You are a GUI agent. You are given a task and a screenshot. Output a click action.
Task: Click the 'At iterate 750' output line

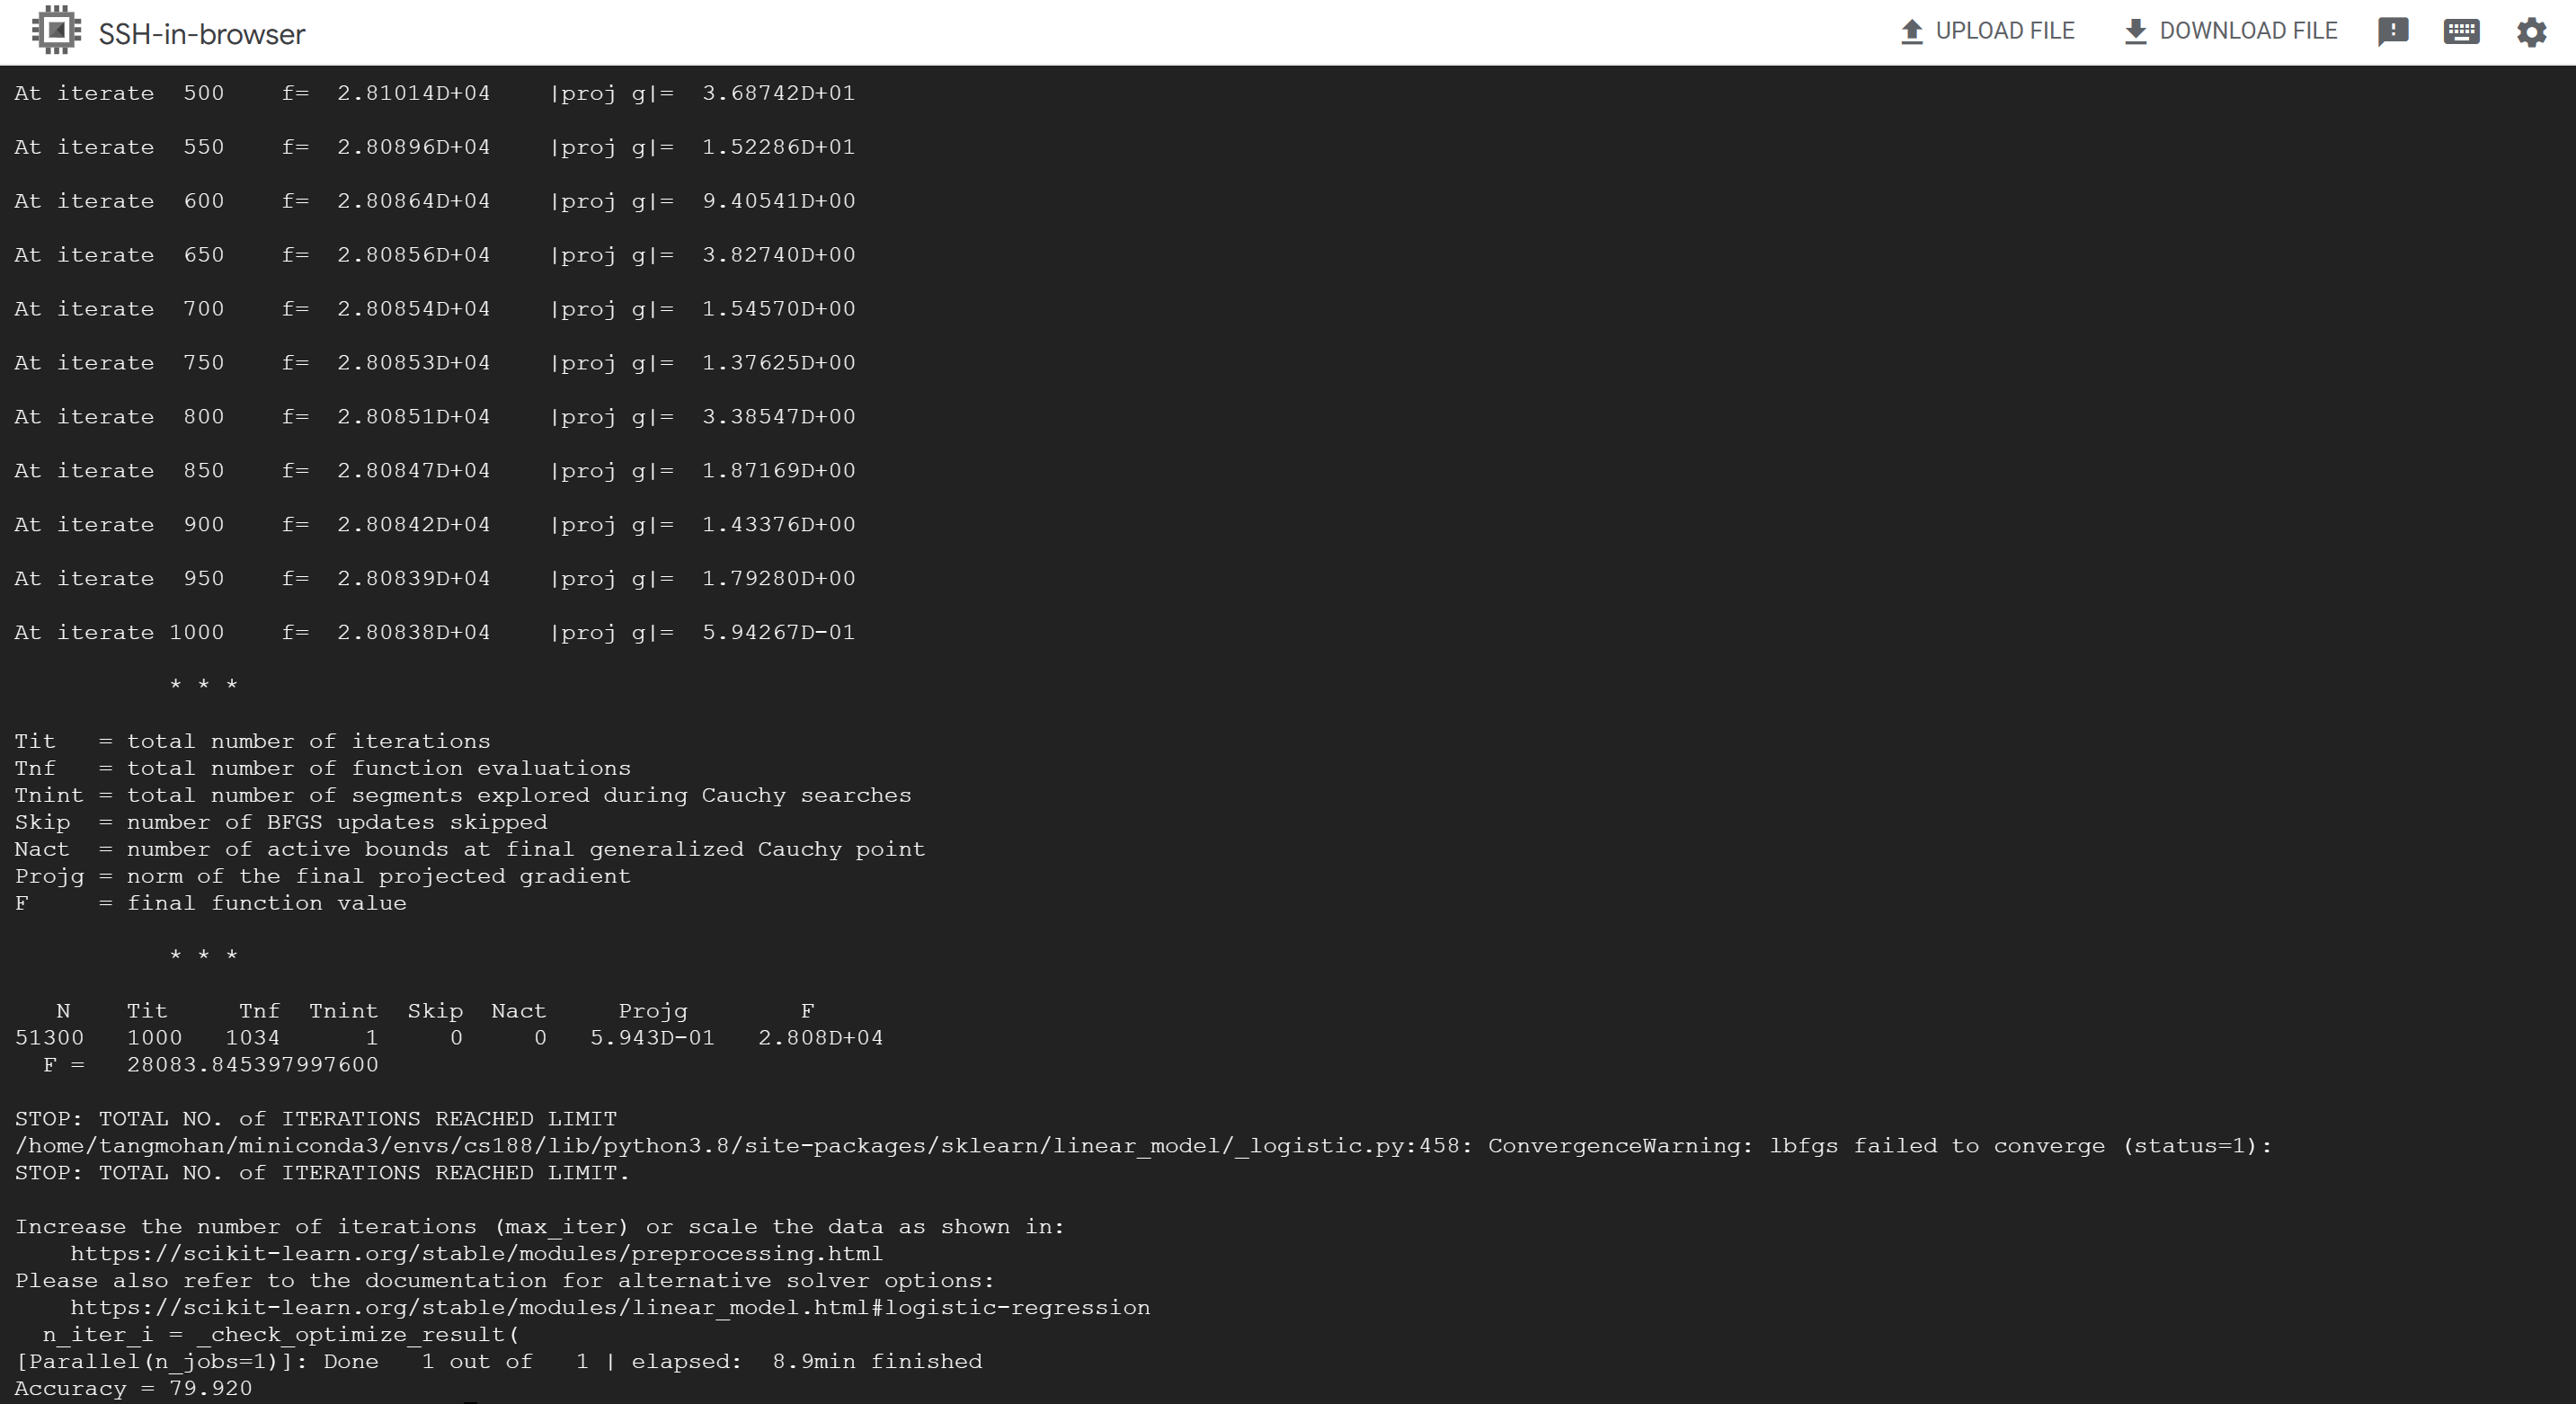435,363
